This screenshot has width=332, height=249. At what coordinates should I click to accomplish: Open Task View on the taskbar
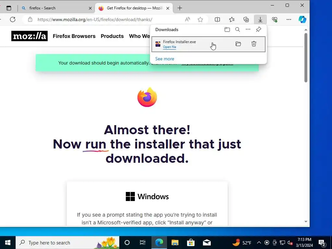tap(143, 243)
